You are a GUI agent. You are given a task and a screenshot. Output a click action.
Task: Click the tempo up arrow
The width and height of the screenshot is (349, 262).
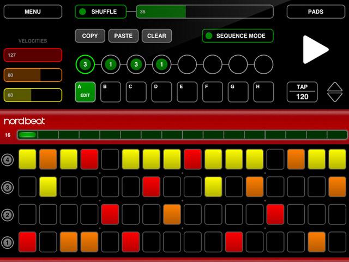pyautogui.click(x=334, y=87)
